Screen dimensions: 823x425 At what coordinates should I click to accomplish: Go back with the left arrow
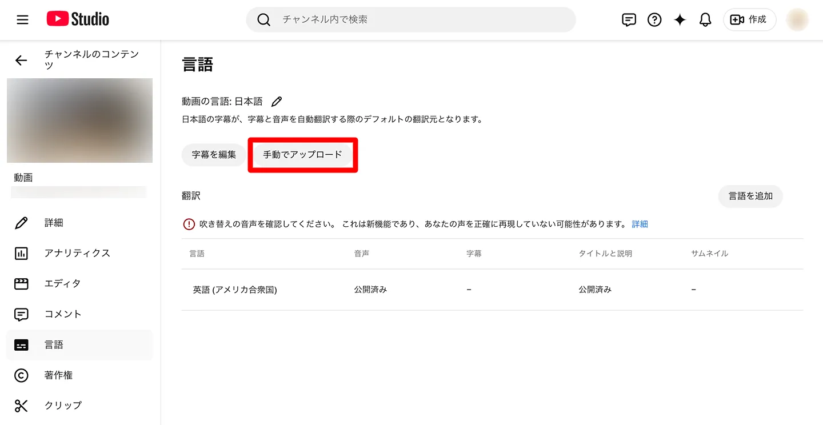point(21,60)
